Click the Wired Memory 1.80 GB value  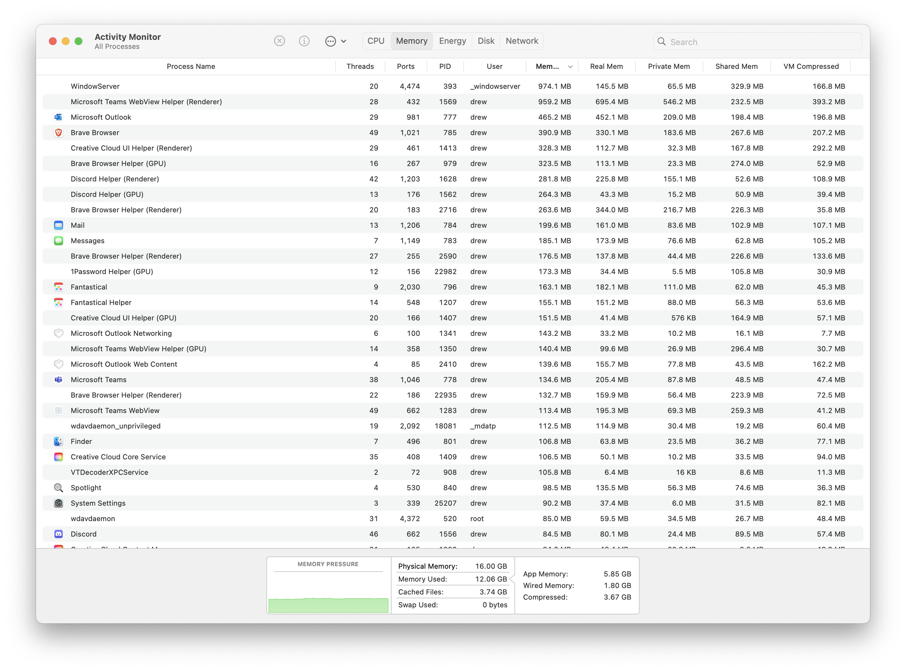[x=617, y=585]
